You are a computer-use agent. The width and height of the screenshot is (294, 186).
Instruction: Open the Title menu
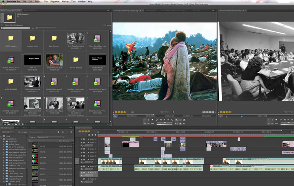point(73,2)
